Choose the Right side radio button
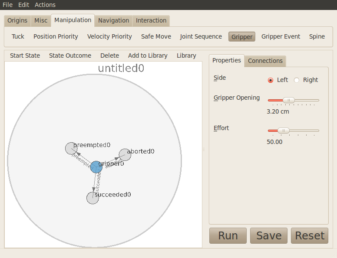Viewport: 337px width, 258px height. point(297,80)
